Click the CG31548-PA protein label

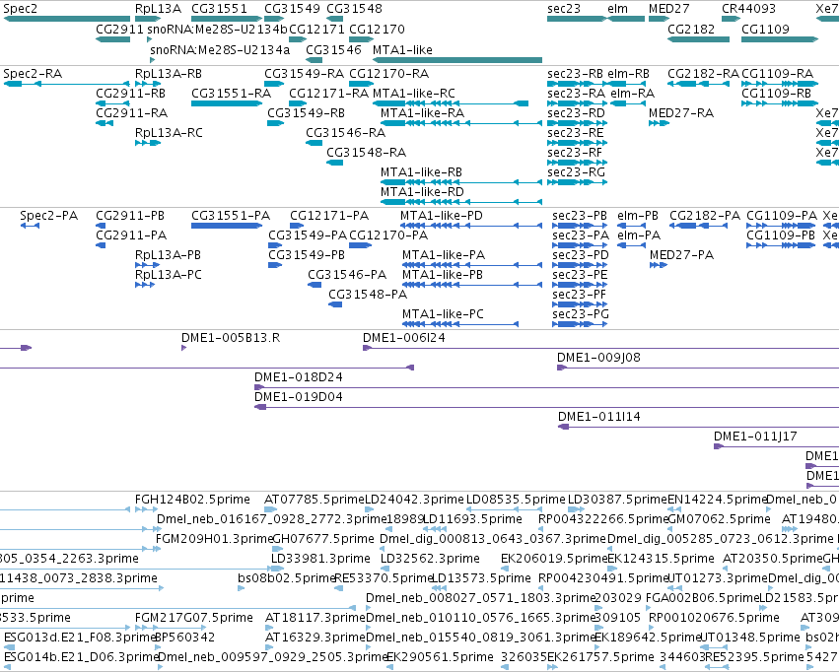368,295
